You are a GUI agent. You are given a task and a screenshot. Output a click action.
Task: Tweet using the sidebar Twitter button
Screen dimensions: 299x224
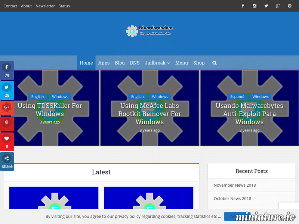coord(7,90)
